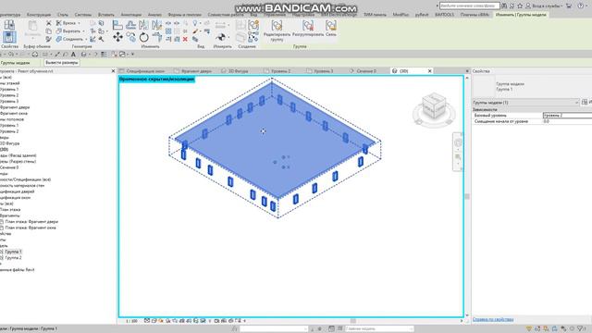
Task: Click the horizontal scrollbar thumb of view
Action: [352, 321]
